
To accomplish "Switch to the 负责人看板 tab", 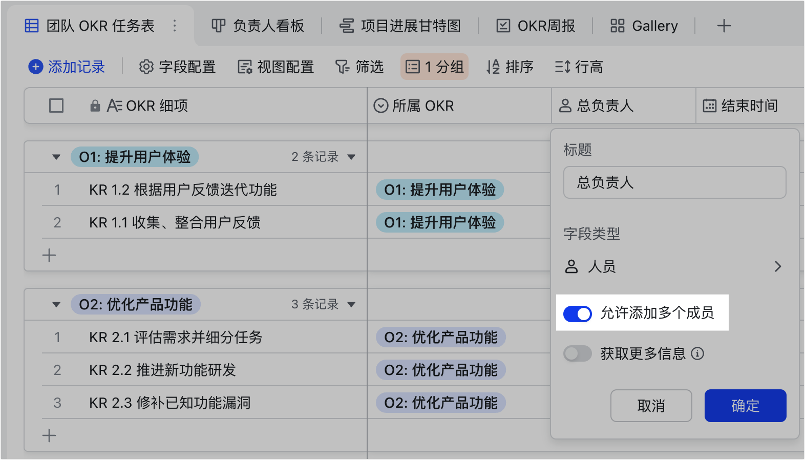I will click(258, 26).
